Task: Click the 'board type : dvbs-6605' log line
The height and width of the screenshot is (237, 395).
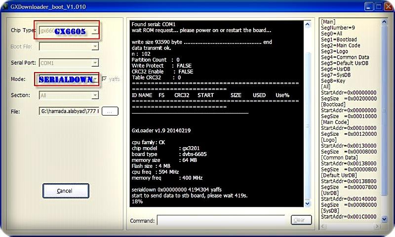Action: pyautogui.click(x=169, y=154)
